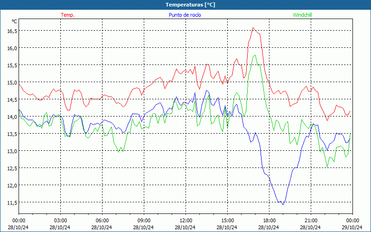Click the '12:00' time label
This screenshot has height=232, width=371.
(186, 221)
